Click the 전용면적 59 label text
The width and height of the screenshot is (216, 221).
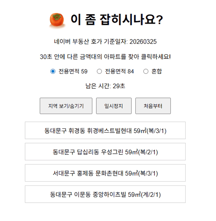pyautogui.click(x=73, y=71)
